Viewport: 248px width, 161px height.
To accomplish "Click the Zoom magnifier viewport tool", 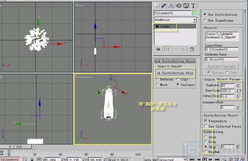I will pos(225,159).
